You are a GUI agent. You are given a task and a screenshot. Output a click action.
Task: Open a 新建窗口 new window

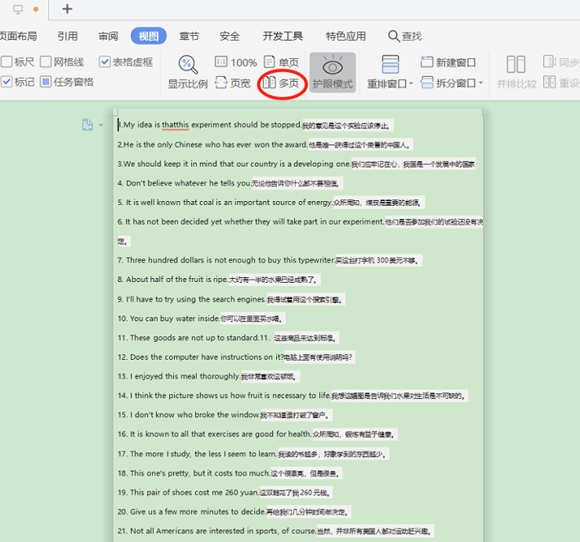448,62
